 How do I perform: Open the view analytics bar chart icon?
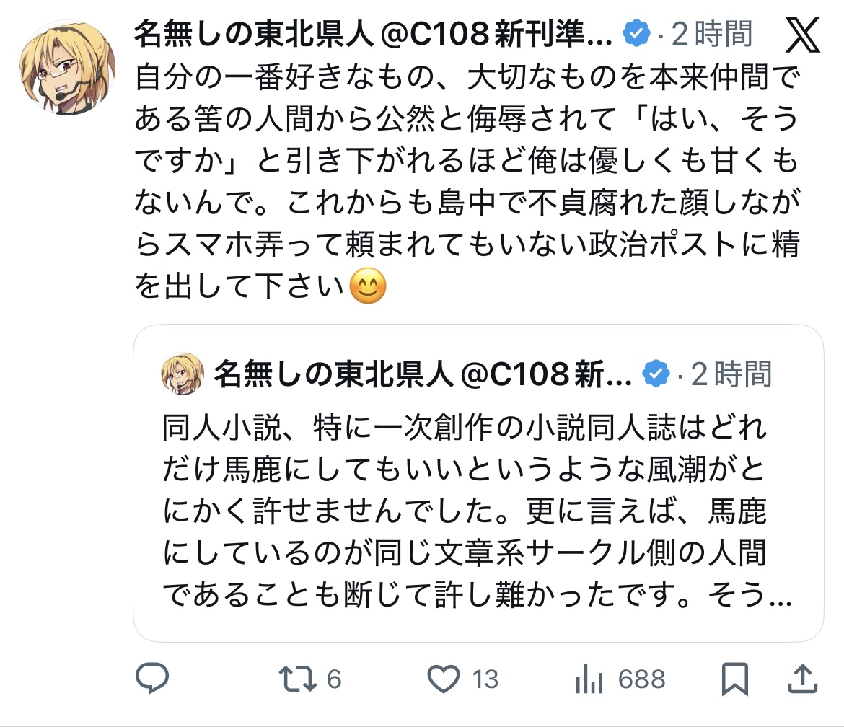(x=589, y=679)
